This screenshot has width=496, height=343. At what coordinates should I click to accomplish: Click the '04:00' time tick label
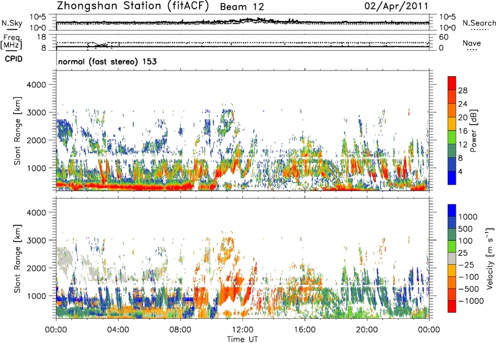(118, 330)
